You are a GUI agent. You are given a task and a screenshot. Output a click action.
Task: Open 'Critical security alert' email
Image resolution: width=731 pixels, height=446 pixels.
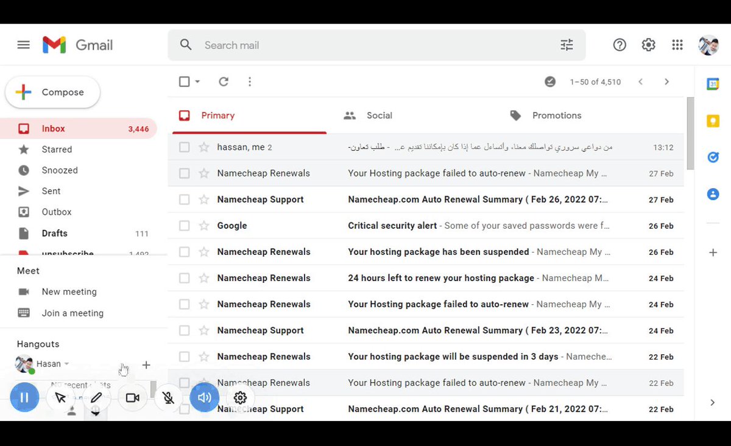point(426,226)
